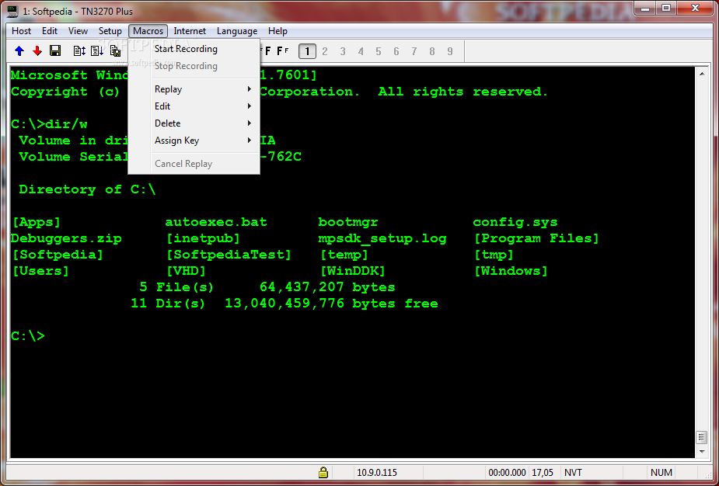Screen dimensions: 719x486
Task: Click [SoftpediaTest] in the listing
Action: (229, 255)
